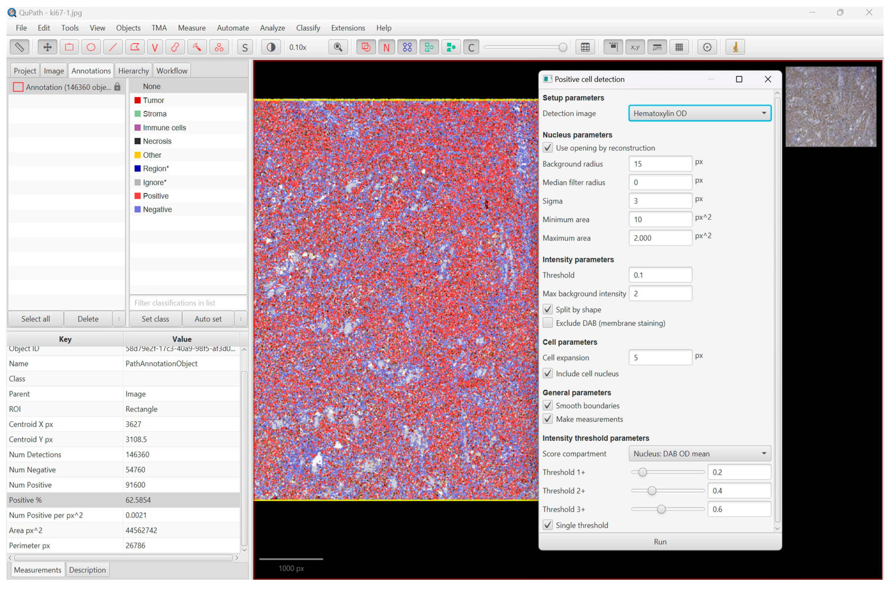Image resolution: width=896 pixels, height=590 pixels.
Task: Open options menu beside Delete button
Action: click(x=119, y=319)
